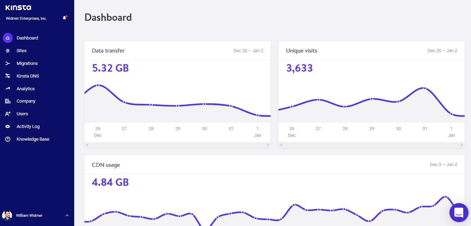Click the Analytics trend icon
471x226 pixels.
(x=8, y=88)
